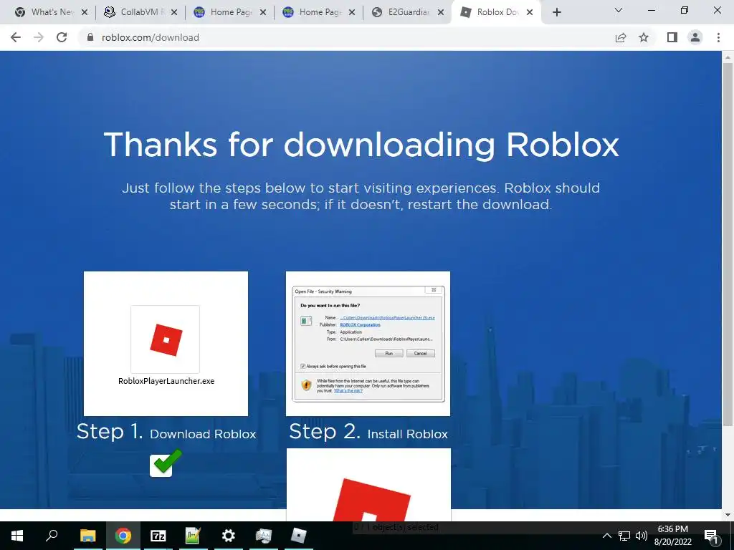Open File Explorer from the taskbar
734x550 pixels.
point(87,536)
